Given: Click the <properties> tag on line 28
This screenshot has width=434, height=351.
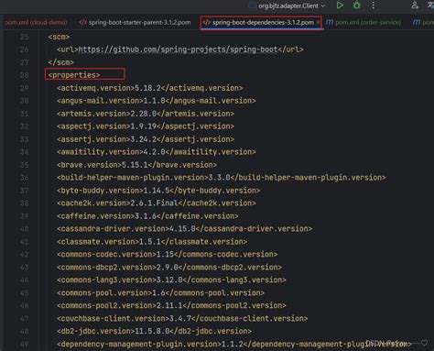Looking at the screenshot, I should tap(74, 75).
